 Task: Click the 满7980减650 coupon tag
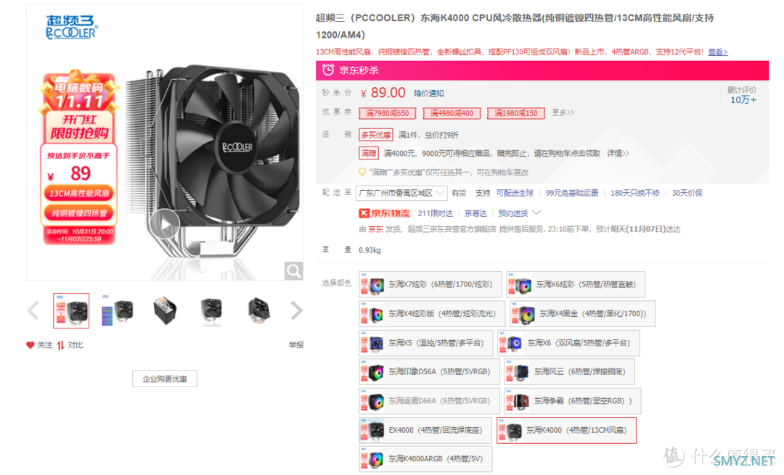(x=388, y=113)
